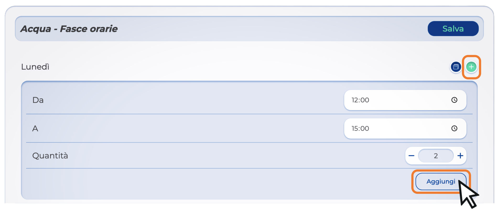The width and height of the screenshot is (497, 211).
Task: Click the Acqua - Fasce orarie title
Action: coord(69,29)
